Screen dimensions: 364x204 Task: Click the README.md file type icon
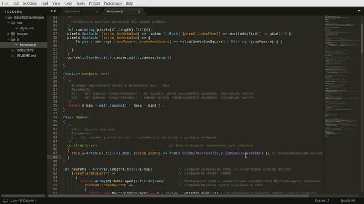tap(13, 56)
